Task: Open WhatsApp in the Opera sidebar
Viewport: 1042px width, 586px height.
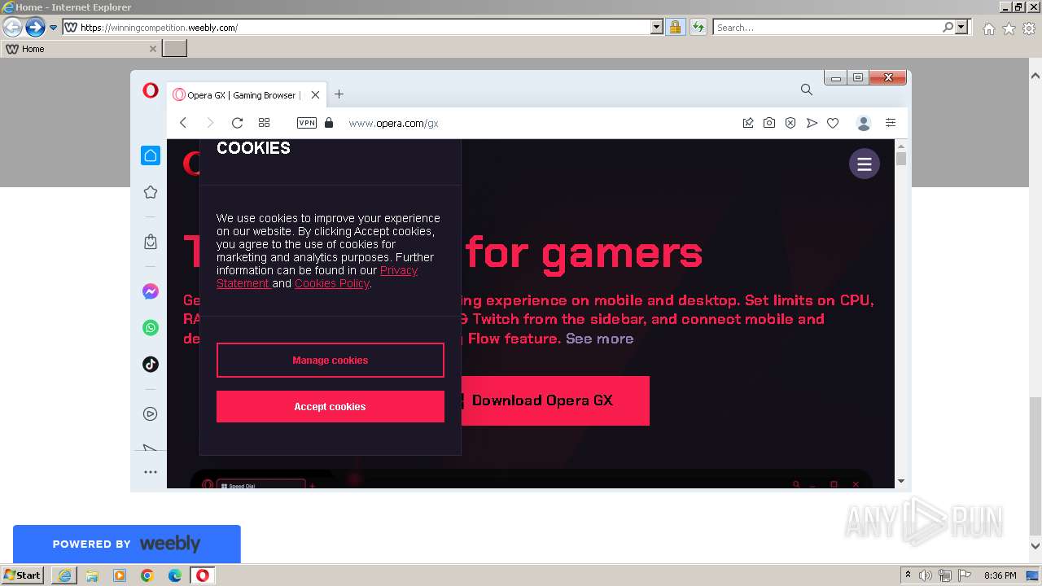Action: click(x=151, y=328)
